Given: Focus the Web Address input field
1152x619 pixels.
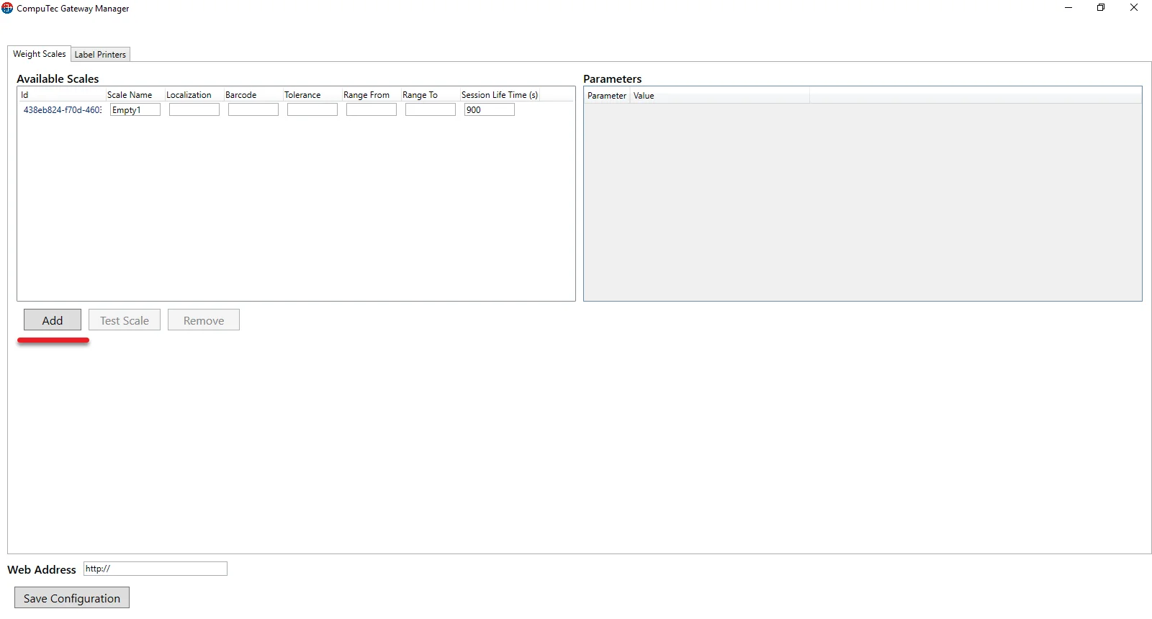Looking at the screenshot, I should coord(155,569).
